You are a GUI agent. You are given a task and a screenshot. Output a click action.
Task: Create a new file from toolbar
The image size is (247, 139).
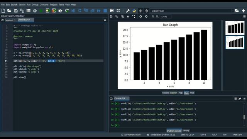(3, 11)
